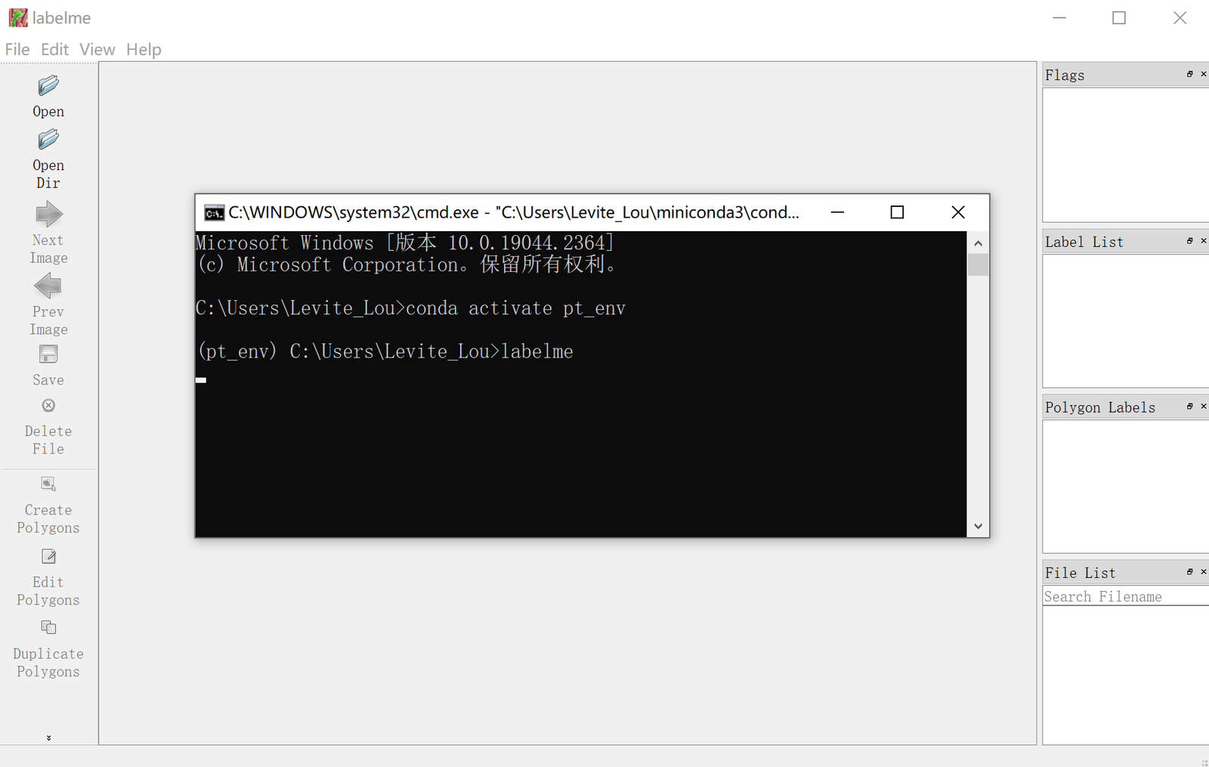This screenshot has height=767, width=1209.
Task: Click the cmd.exe title bar icon
Action: coord(214,213)
